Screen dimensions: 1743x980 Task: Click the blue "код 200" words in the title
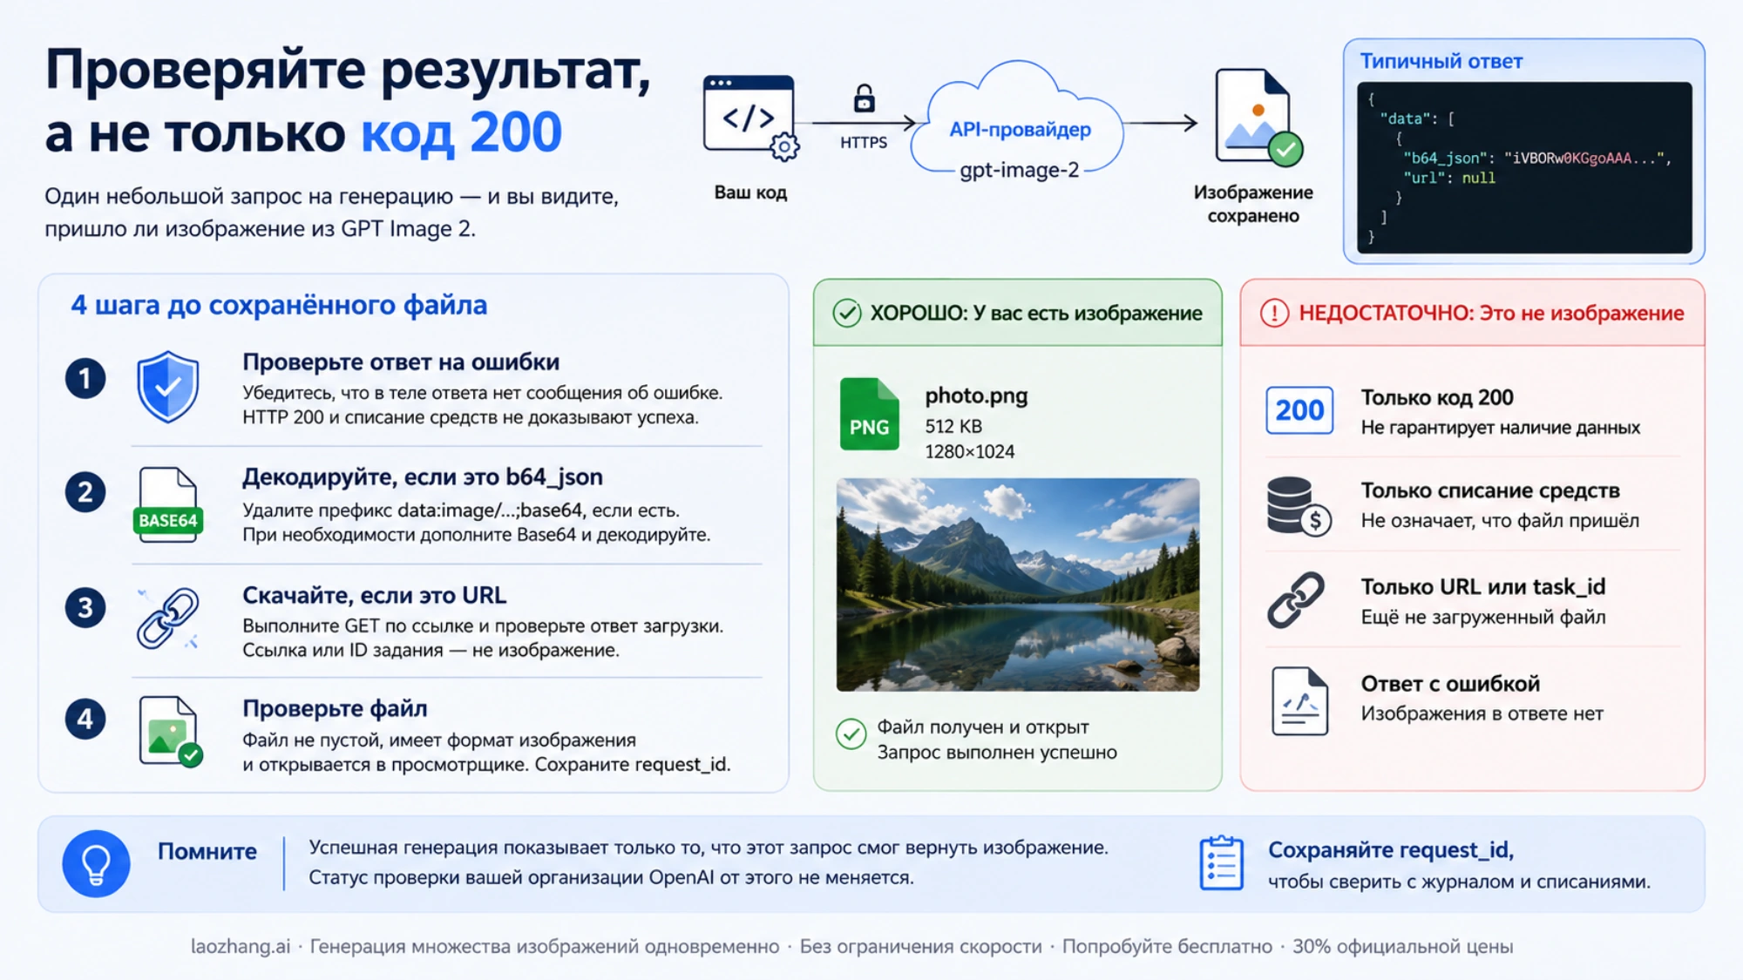(461, 133)
